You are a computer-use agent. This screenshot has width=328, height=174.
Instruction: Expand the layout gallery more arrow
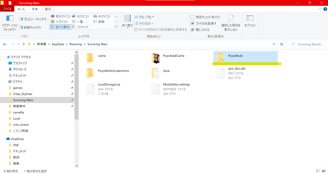click(116, 27)
